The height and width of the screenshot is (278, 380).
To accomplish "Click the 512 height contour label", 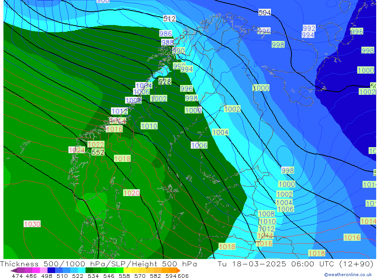I will pyautogui.click(x=169, y=19).
